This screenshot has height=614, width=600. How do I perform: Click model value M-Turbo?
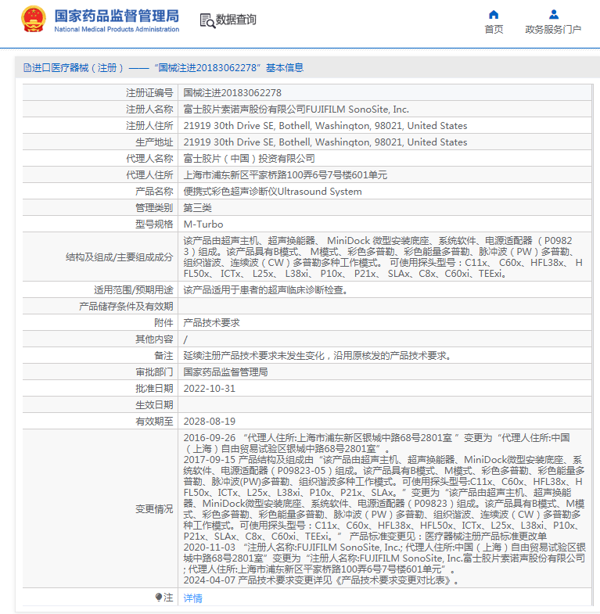click(203, 224)
